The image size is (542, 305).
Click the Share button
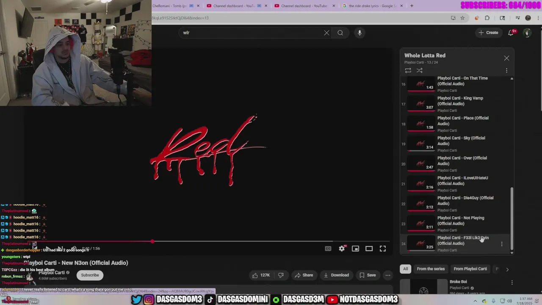point(304,275)
